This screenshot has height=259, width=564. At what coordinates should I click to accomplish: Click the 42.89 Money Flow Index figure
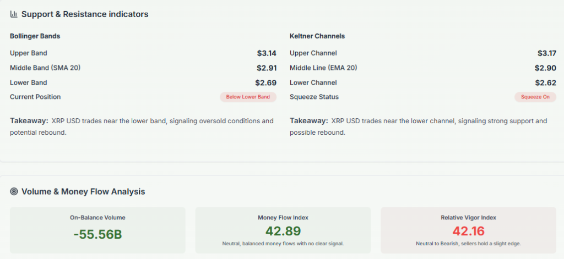coord(283,231)
